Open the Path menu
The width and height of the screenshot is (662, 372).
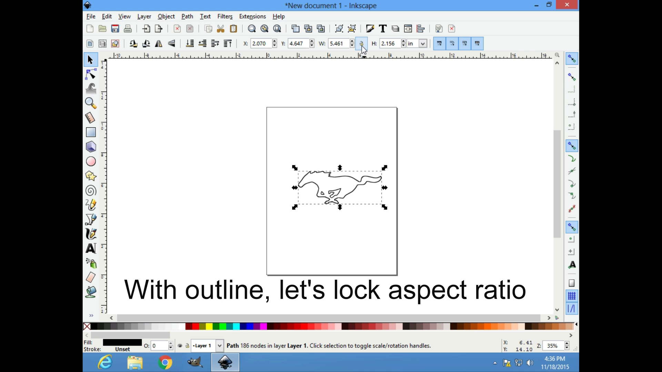click(x=187, y=16)
